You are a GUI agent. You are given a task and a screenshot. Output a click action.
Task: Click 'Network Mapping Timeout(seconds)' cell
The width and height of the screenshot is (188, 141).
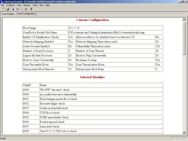pos(115,42)
